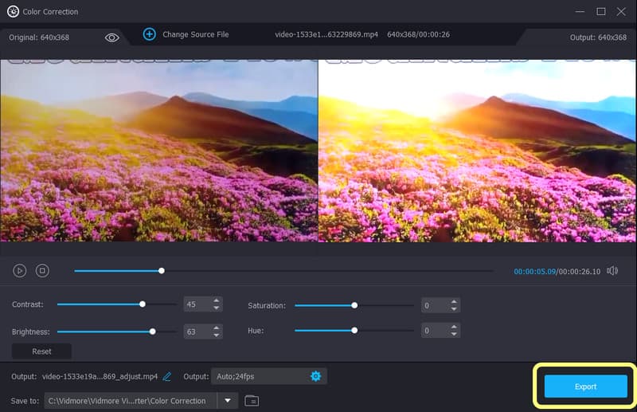Play the video preview
Image resolution: width=637 pixels, height=412 pixels.
click(x=20, y=271)
